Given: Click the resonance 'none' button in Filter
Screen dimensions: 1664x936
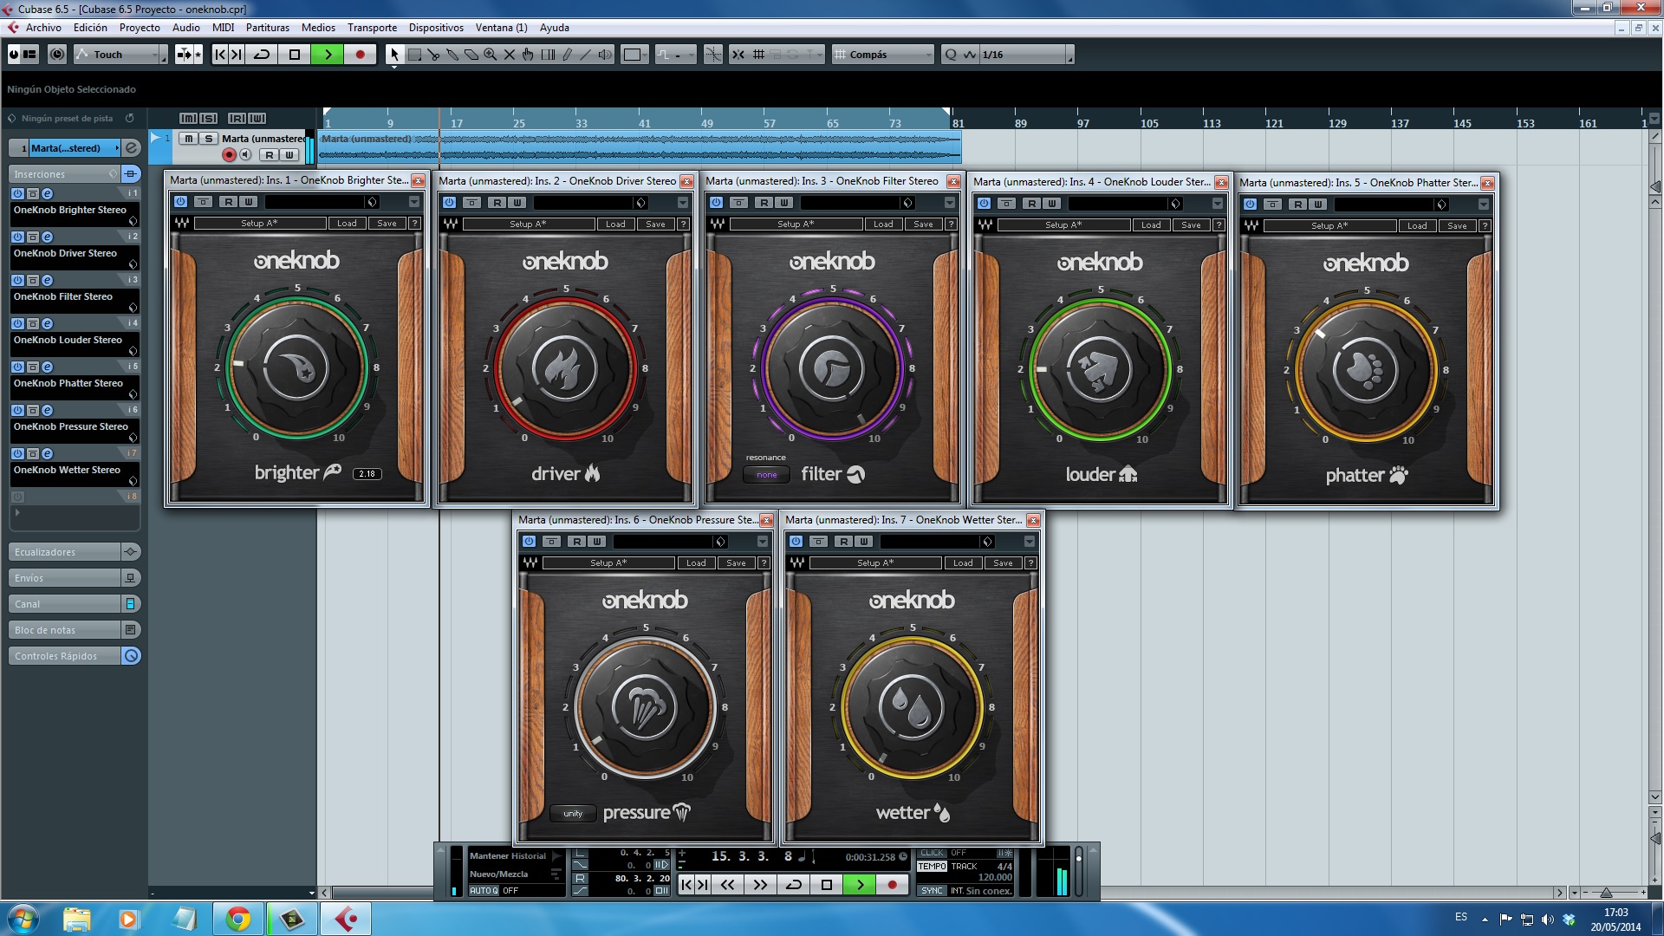Looking at the screenshot, I should click(767, 475).
